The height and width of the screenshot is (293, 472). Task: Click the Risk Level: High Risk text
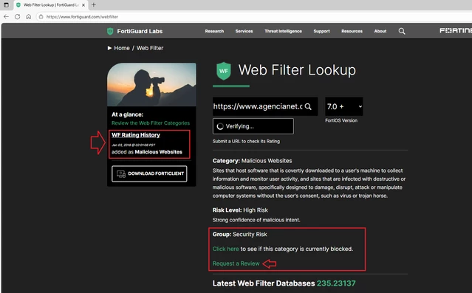pos(240,210)
